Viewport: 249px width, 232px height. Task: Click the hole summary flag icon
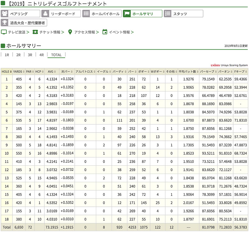[127, 14]
